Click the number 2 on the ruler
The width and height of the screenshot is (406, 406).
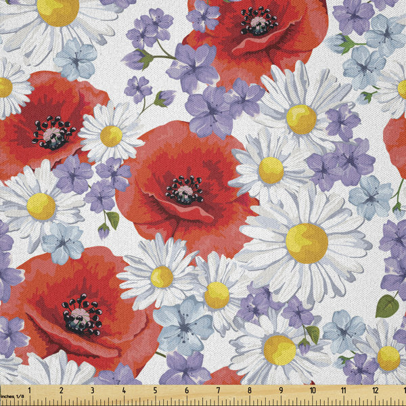click(61, 390)
